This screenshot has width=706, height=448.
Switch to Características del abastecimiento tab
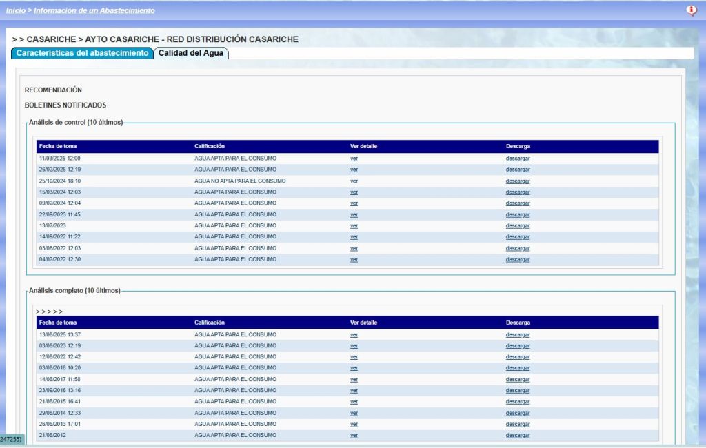tap(82, 53)
